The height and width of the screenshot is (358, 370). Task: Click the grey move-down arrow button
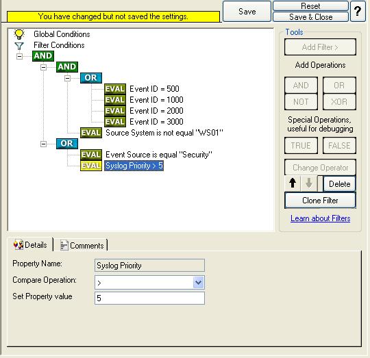point(309,183)
